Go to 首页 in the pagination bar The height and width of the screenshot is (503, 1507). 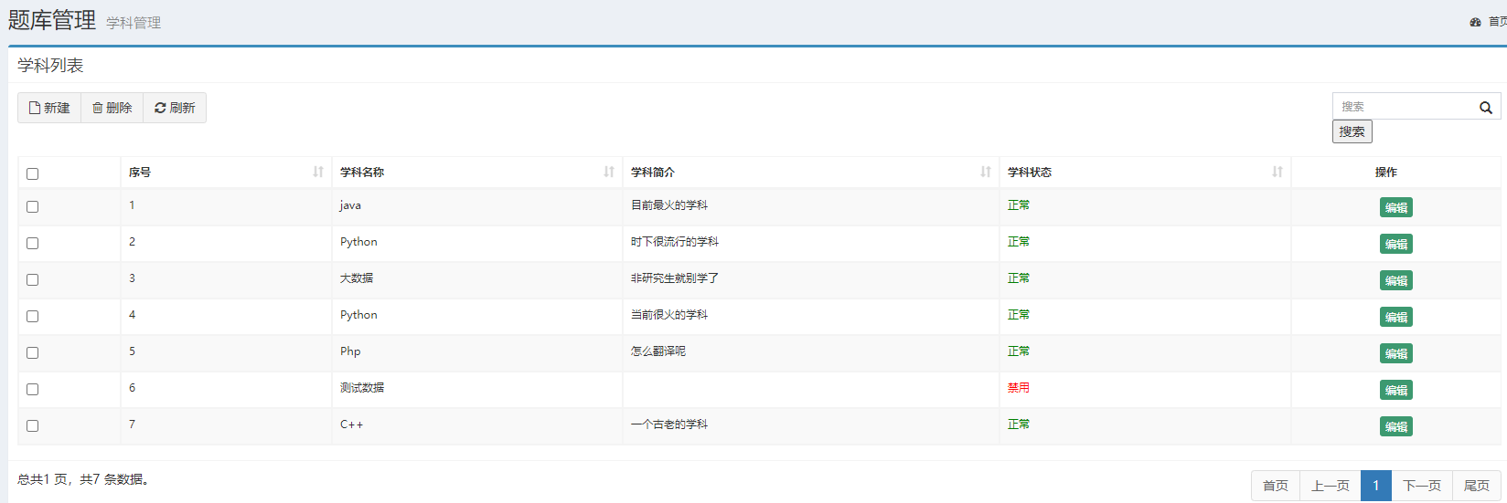point(1276,486)
